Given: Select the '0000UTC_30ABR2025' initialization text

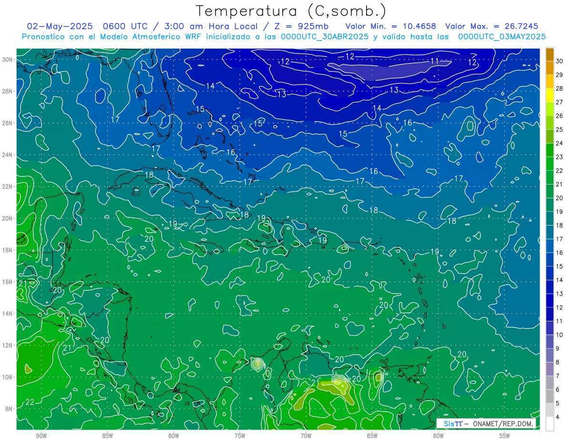Looking at the screenshot, I should click(x=325, y=37).
